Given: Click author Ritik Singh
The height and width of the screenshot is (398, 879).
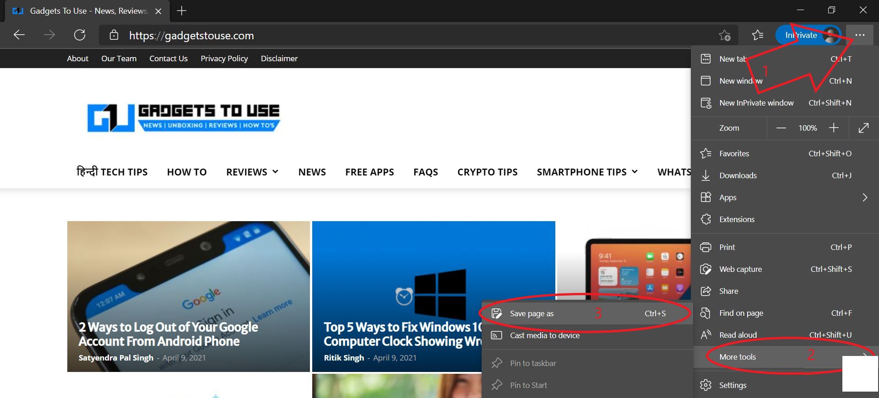Looking at the screenshot, I should click(x=344, y=358).
